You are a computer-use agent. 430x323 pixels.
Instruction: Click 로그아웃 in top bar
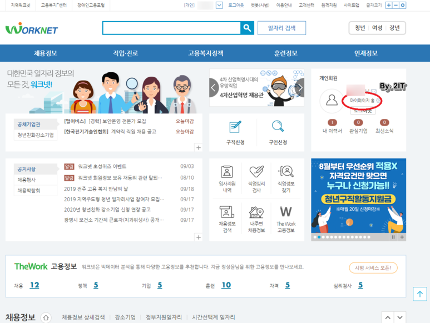coord(236,5)
